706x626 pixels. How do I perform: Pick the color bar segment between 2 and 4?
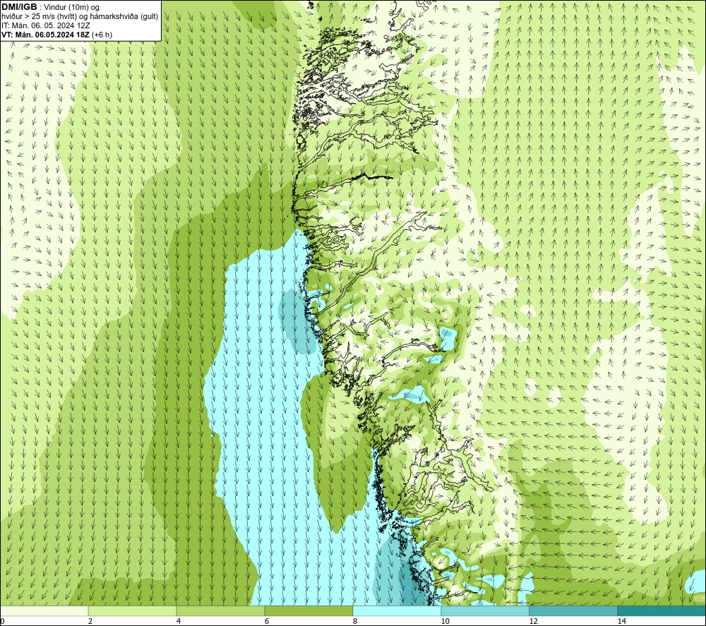click(133, 610)
